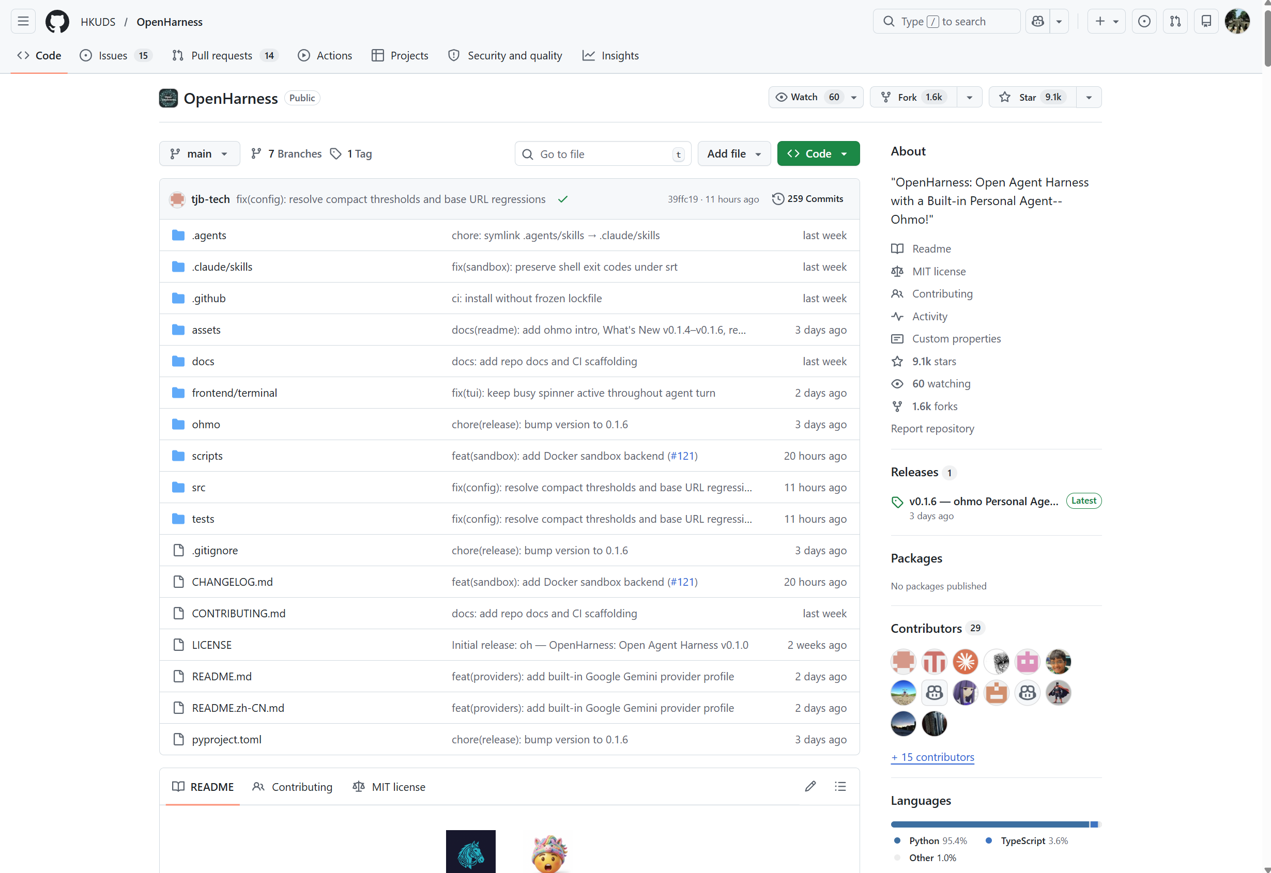Open the frontend/terminal folder

[x=234, y=393]
